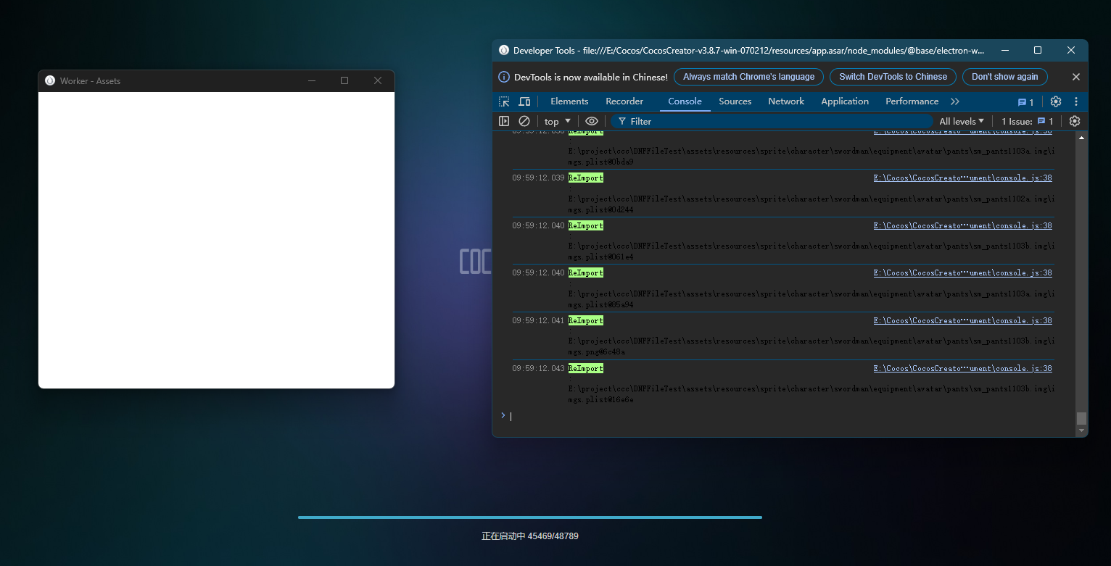
Task: Switch to the Application tab
Action: coord(845,101)
